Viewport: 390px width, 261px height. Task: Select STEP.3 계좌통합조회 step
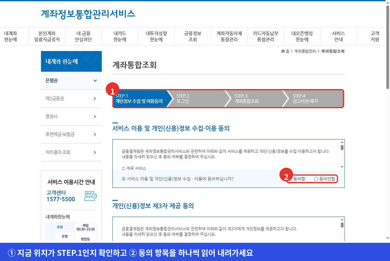257,98
